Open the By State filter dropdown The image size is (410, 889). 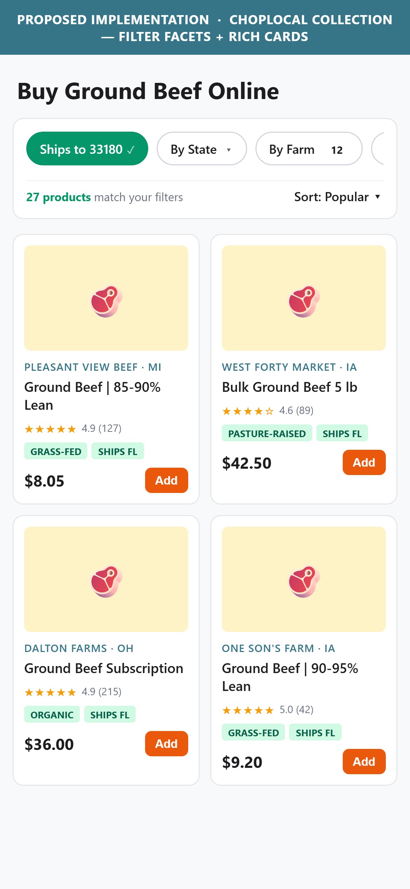pos(202,149)
